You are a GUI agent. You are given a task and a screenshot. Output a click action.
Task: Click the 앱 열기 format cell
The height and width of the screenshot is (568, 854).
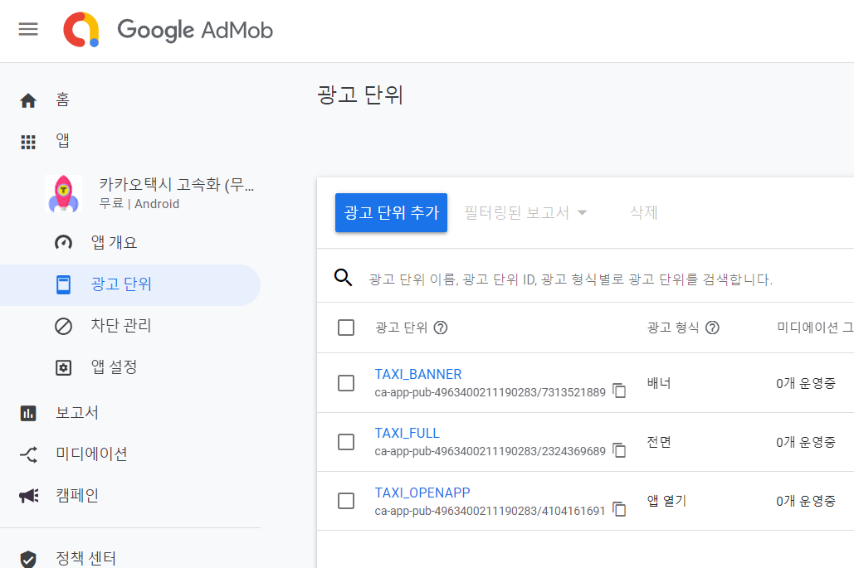click(666, 501)
